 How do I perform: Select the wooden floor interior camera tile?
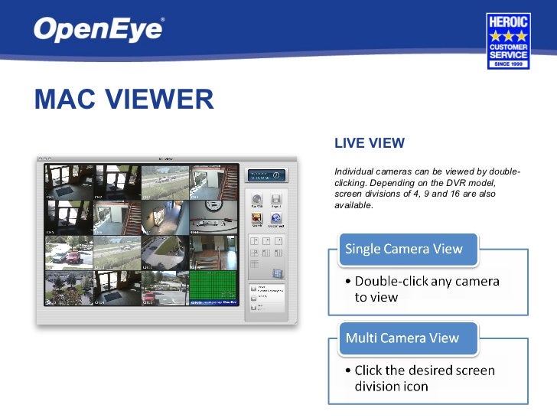(213, 253)
